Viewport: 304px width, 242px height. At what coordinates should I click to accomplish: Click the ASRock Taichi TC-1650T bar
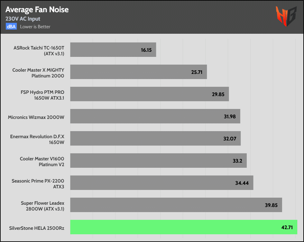tap(113, 50)
